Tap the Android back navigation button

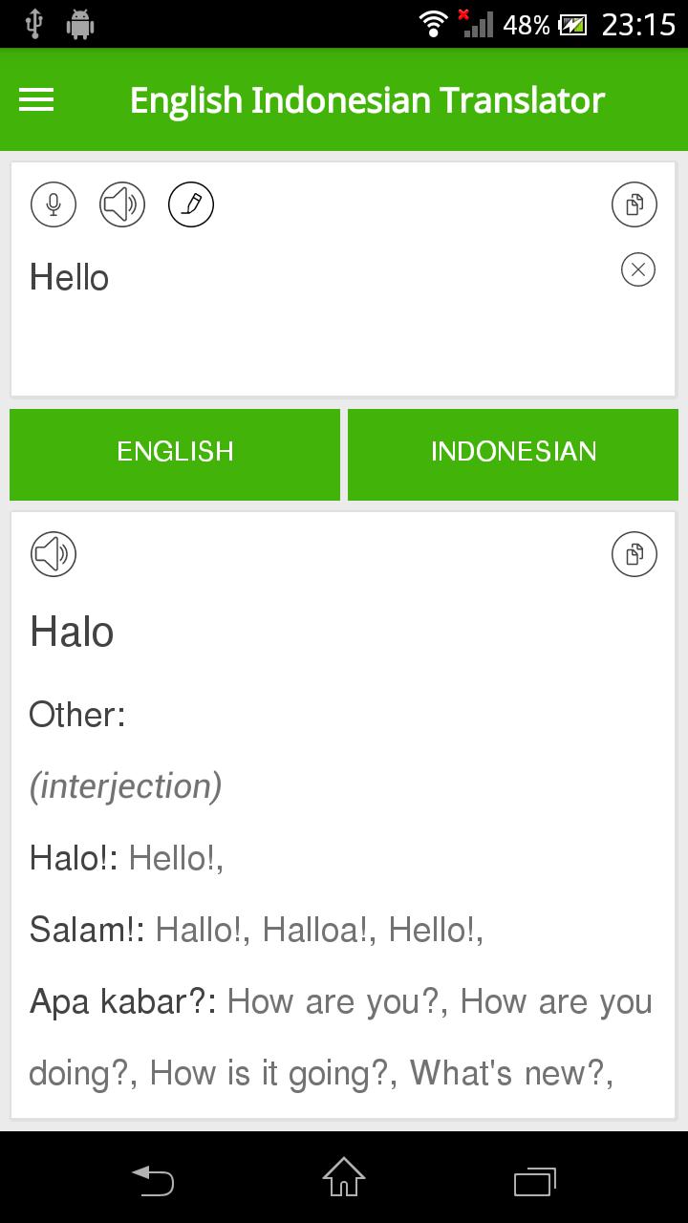153,1179
